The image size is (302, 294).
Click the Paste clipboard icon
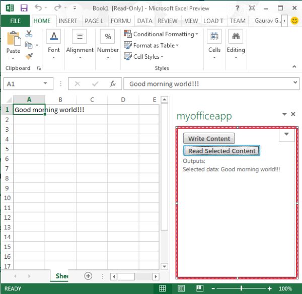(14, 39)
